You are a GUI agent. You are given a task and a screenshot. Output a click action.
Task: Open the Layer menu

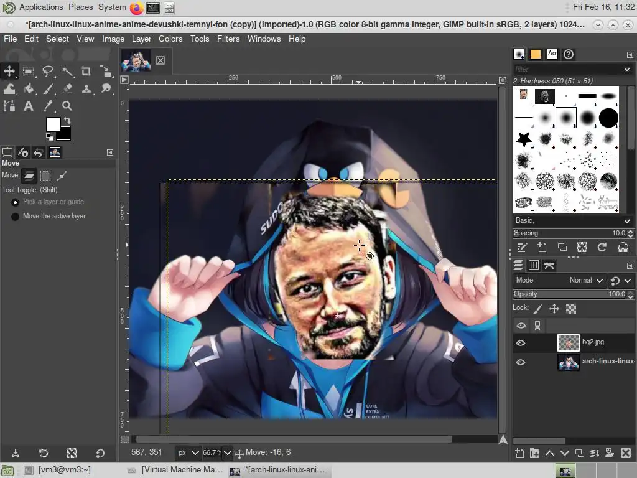click(x=141, y=39)
